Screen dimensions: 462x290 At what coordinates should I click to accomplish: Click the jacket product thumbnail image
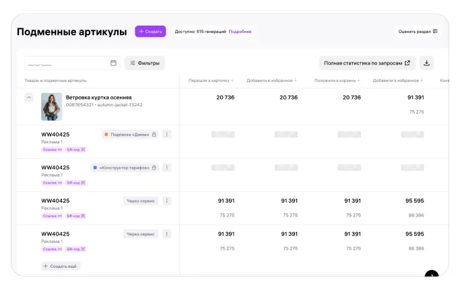pyautogui.click(x=51, y=106)
